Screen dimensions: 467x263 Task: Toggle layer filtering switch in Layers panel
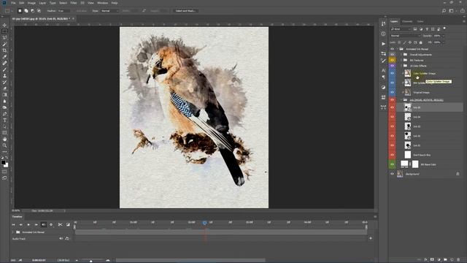(444, 28)
